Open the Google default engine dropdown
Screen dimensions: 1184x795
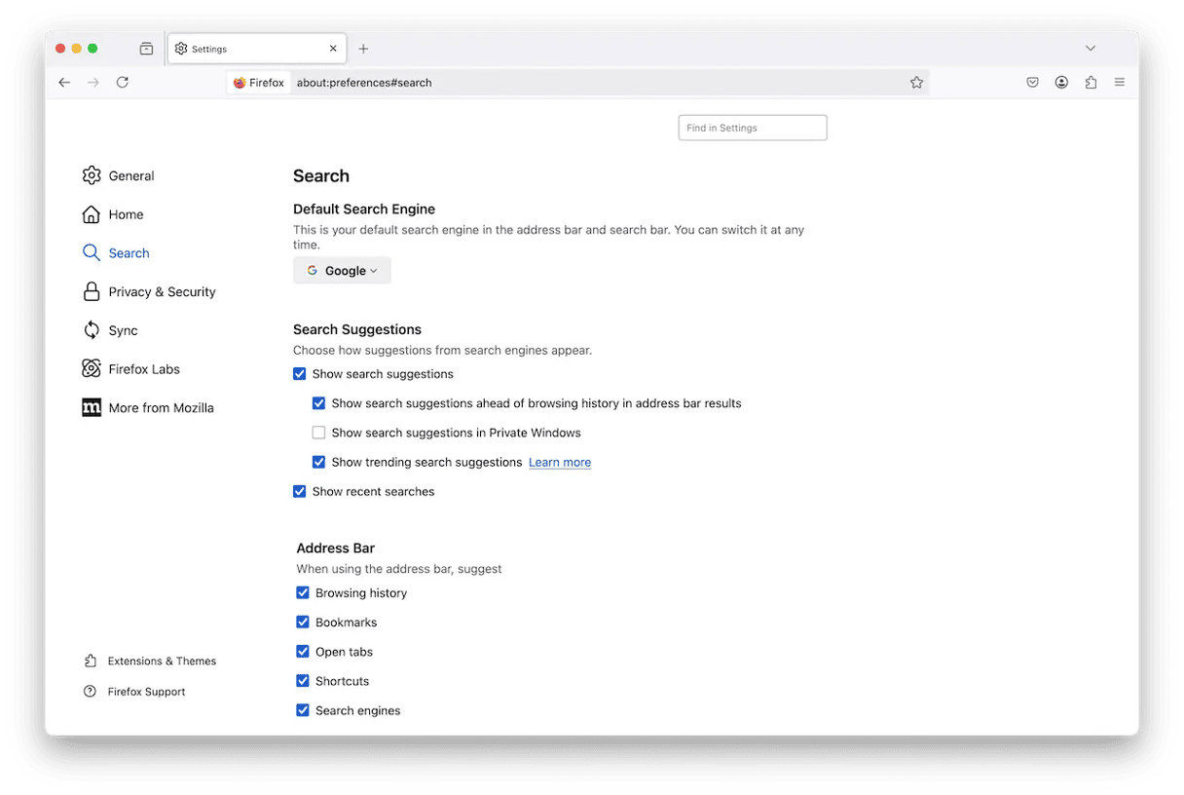[x=342, y=271]
